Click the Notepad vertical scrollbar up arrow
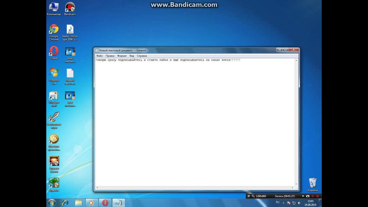Screen dimensions: 368x207 coord(296,60)
